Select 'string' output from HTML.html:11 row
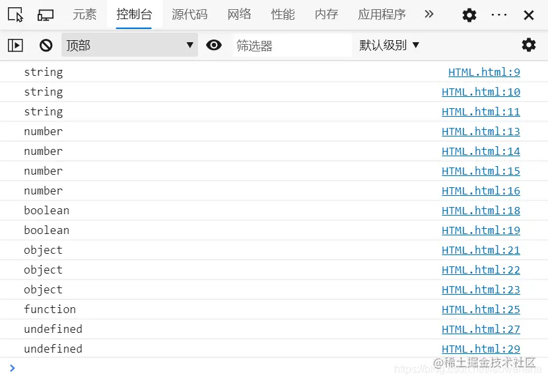This screenshot has height=381, width=548. (x=44, y=111)
